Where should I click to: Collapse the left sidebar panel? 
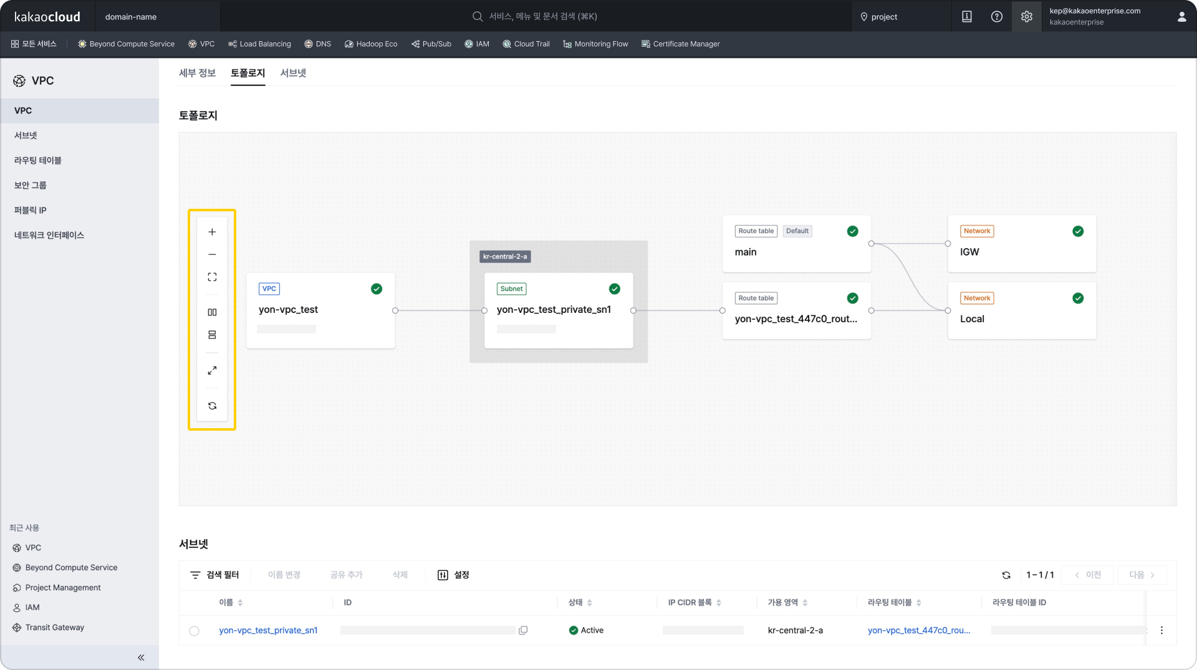tap(141, 658)
